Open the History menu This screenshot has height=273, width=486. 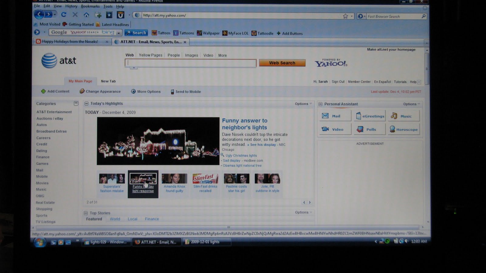coord(71,6)
